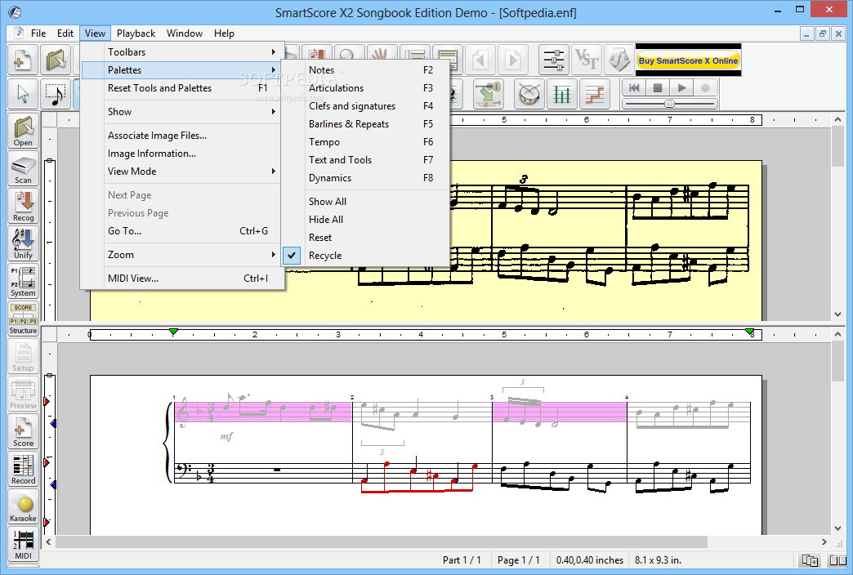Click the Open button in left sidebar
This screenshot has width=853, height=575.
click(x=23, y=131)
